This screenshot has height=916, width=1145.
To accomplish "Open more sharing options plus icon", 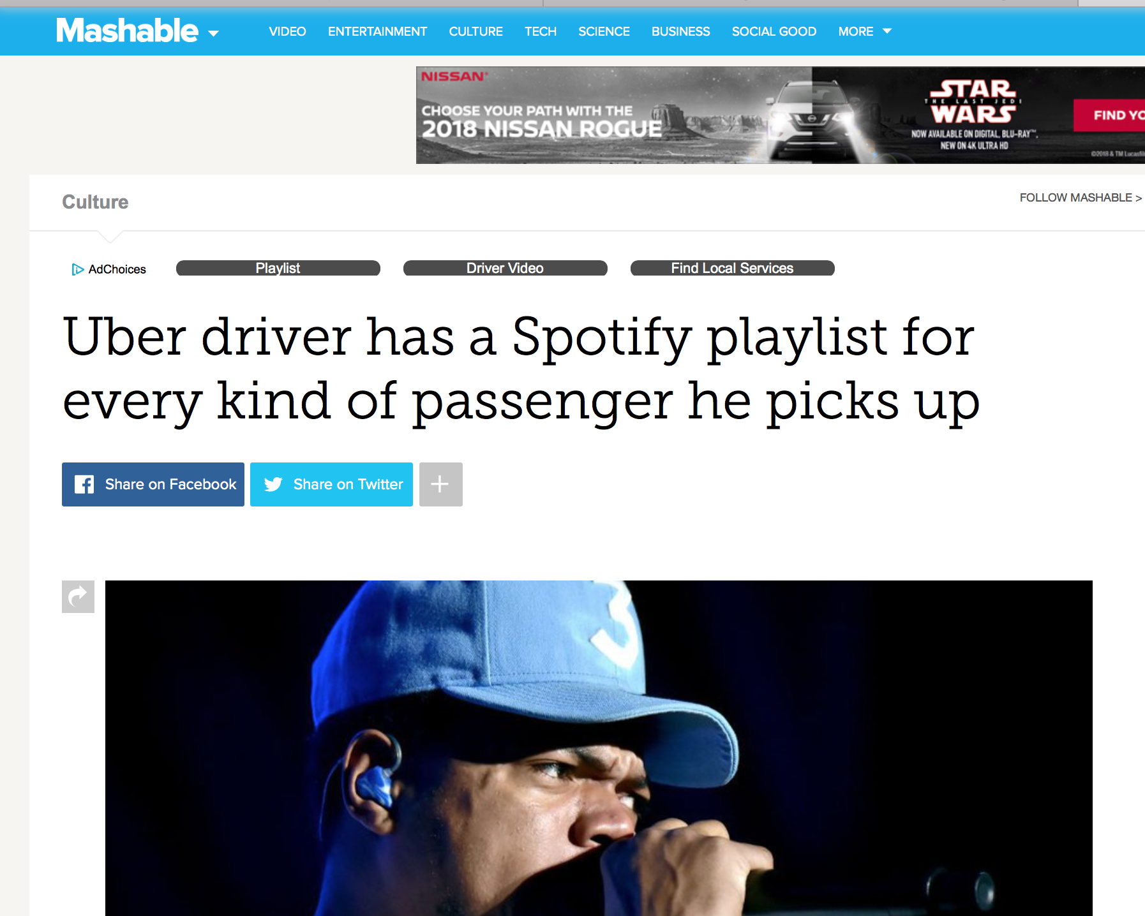I will (x=440, y=484).
